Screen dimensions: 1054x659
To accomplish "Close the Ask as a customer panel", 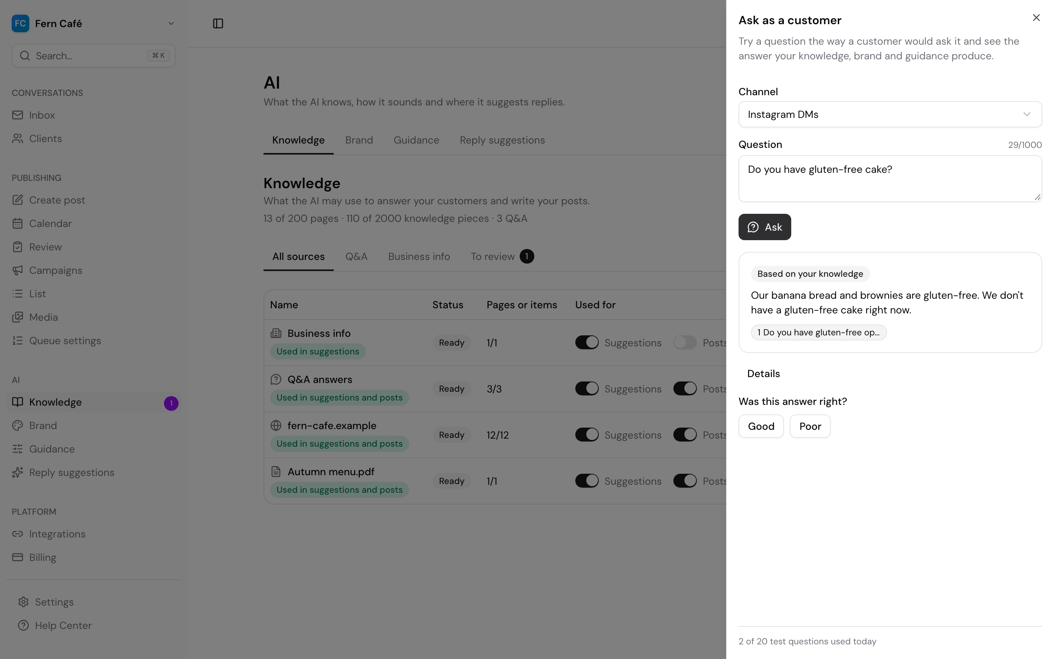I will click(x=1036, y=18).
